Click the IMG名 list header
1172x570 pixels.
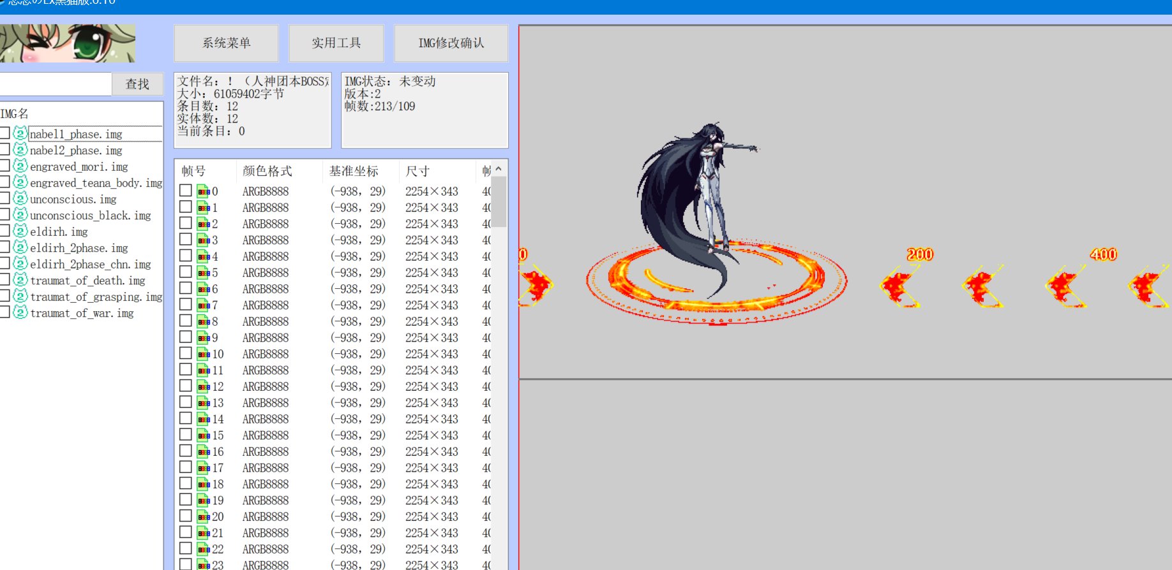coord(82,113)
